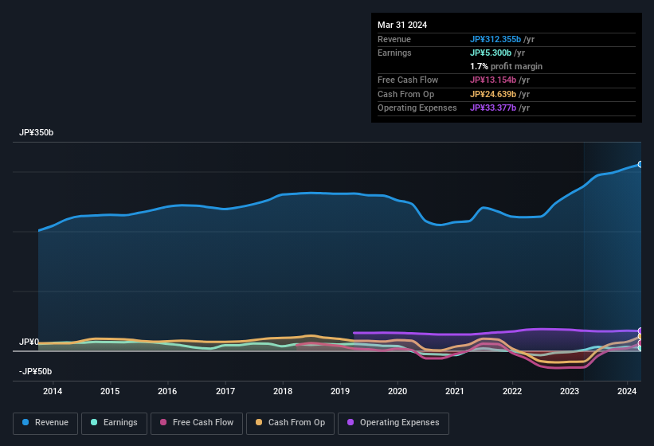Select the 2024 x-axis year label
This screenshot has width=654, height=446.
627,391
